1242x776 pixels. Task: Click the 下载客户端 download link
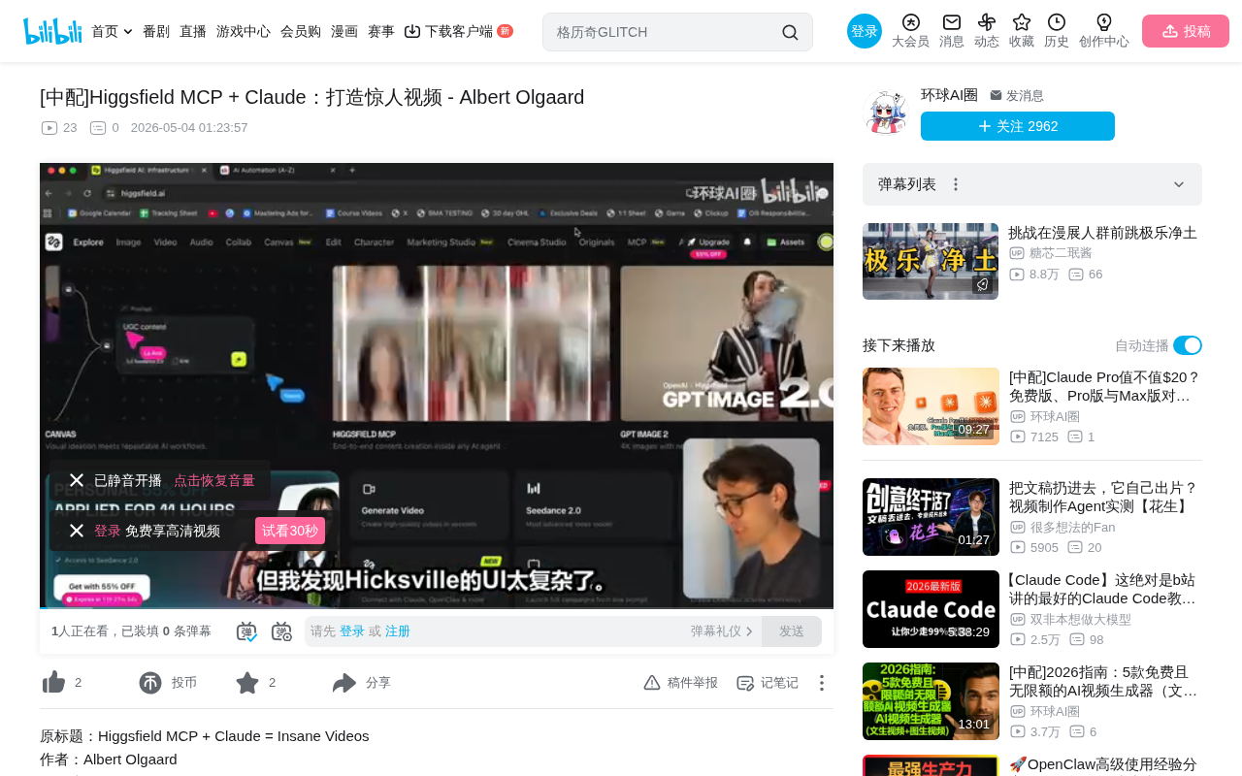click(x=458, y=31)
